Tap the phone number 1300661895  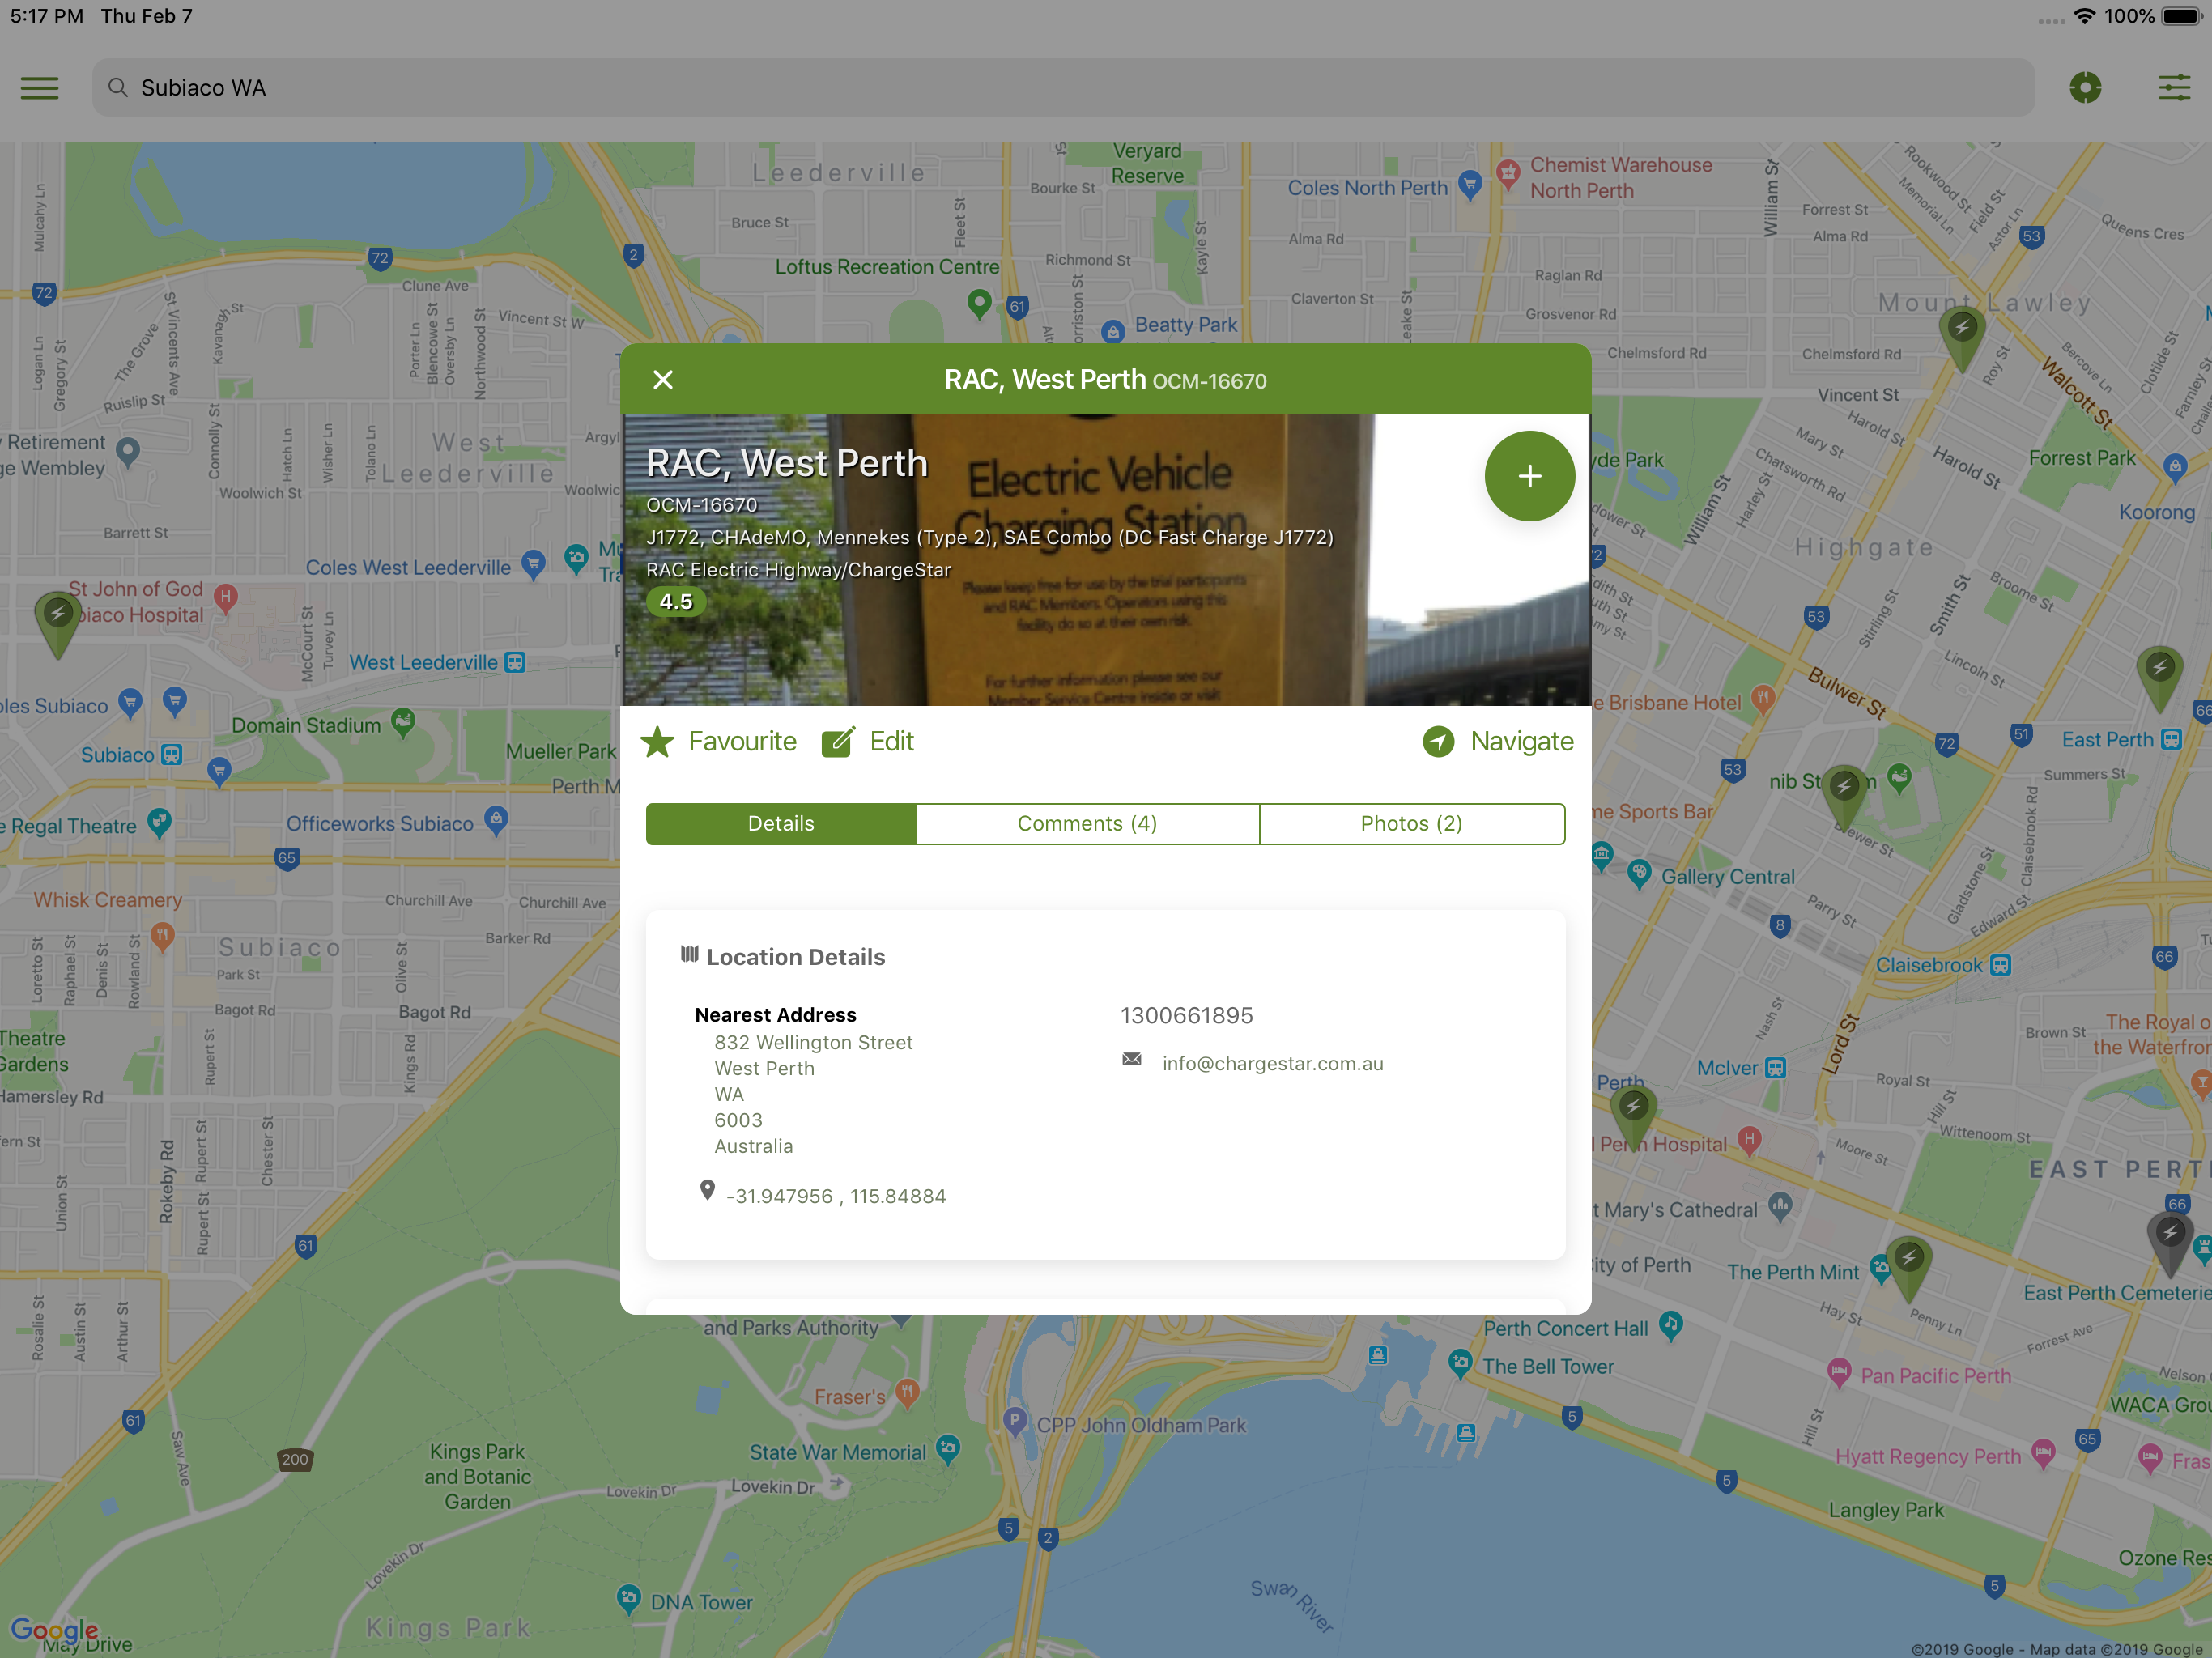pyautogui.click(x=1186, y=1016)
